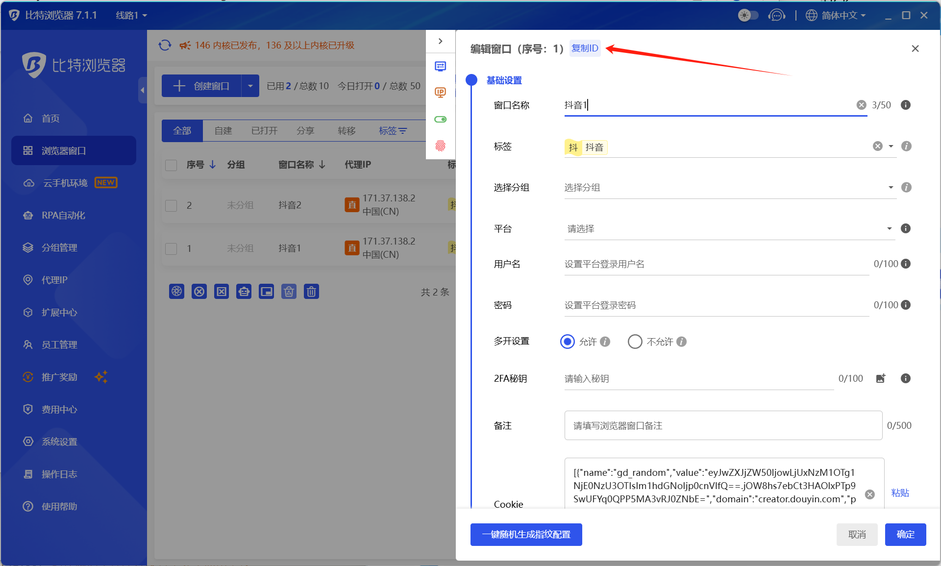Viewport: 941px width, 566px height.
Task: Click the 2FA secret image upload icon
Action: tap(881, 378)
